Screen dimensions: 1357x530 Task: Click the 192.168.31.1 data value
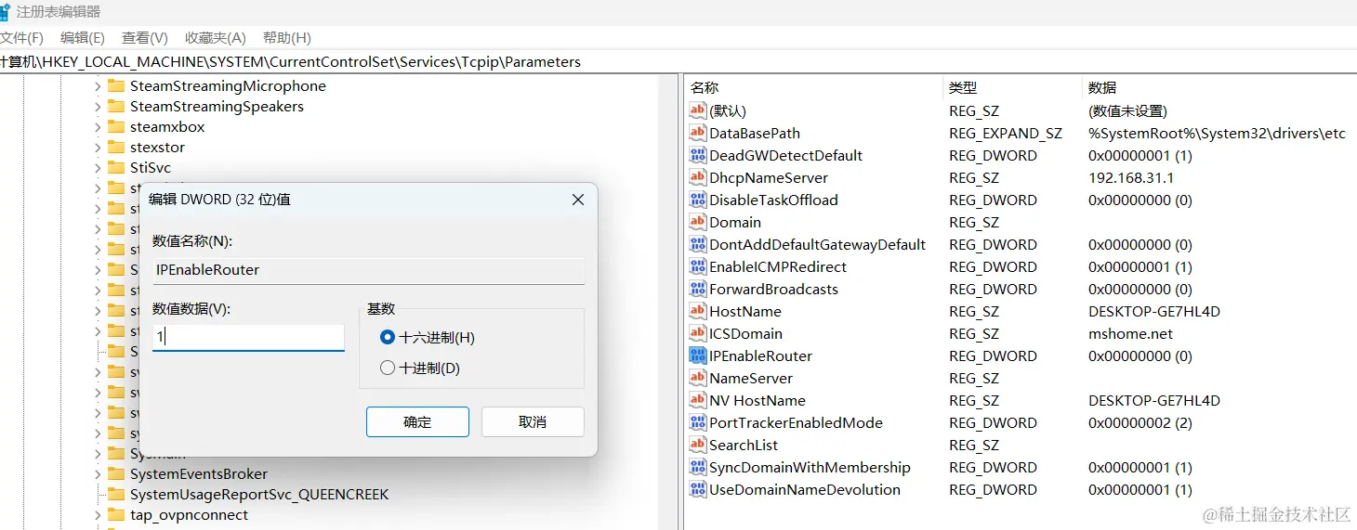pos(1131,177)
